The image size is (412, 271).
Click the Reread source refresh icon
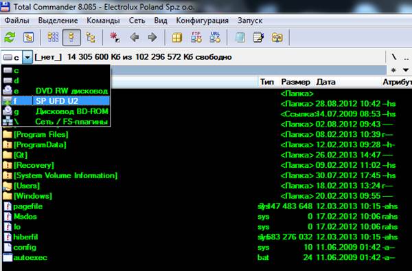10,37
